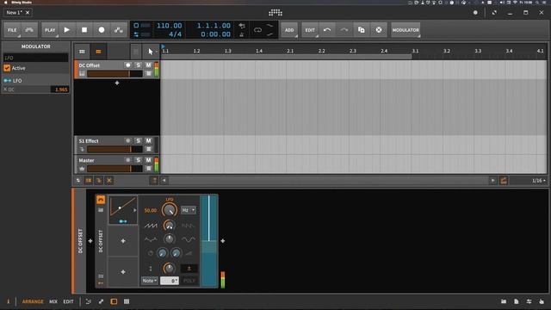Mute the Master track
Screen dimensions: 551x310
click(148, 160)
